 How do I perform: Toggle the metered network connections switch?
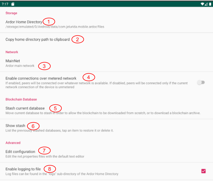201,82
